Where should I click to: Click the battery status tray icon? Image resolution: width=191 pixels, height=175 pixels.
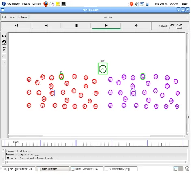[147, 4]
